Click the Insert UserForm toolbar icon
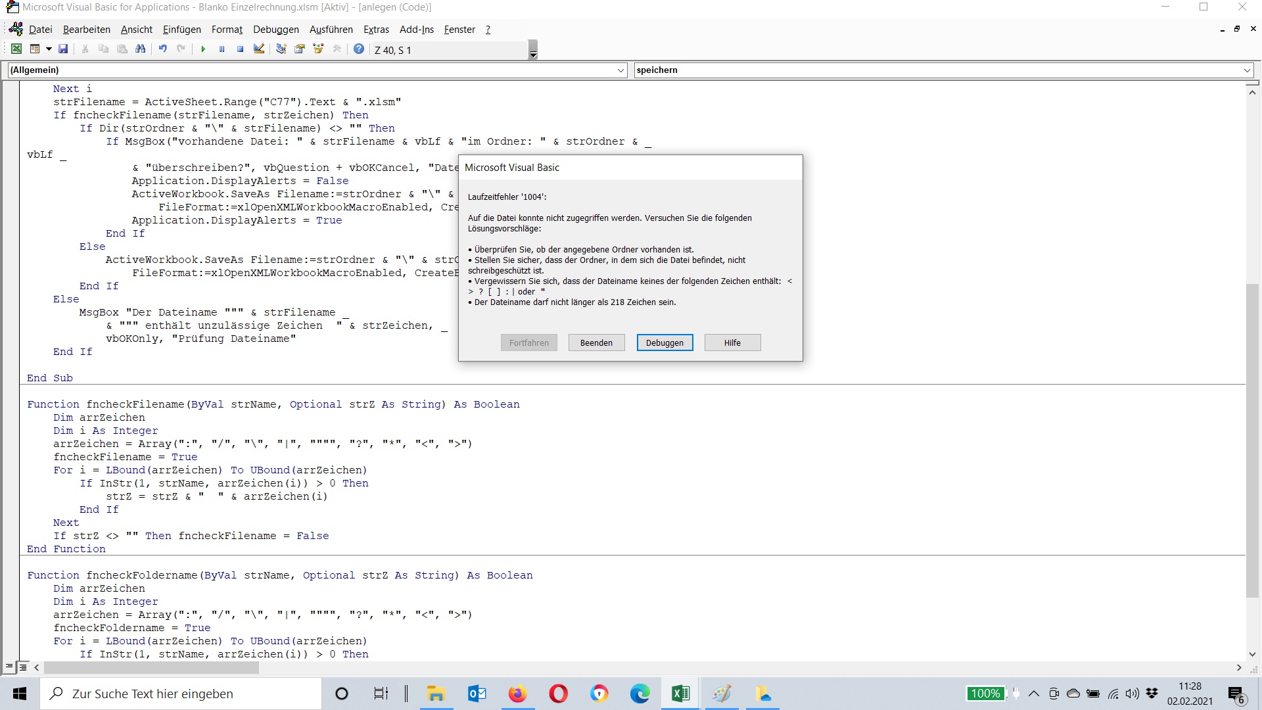Screen dimensions: 1262x710 (35, 49)
